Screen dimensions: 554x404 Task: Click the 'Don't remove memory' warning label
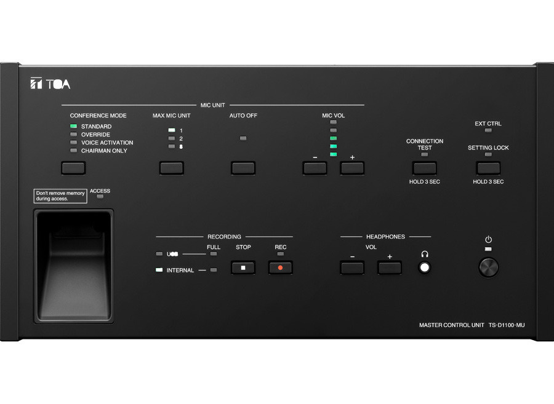[x=60, y=196]
